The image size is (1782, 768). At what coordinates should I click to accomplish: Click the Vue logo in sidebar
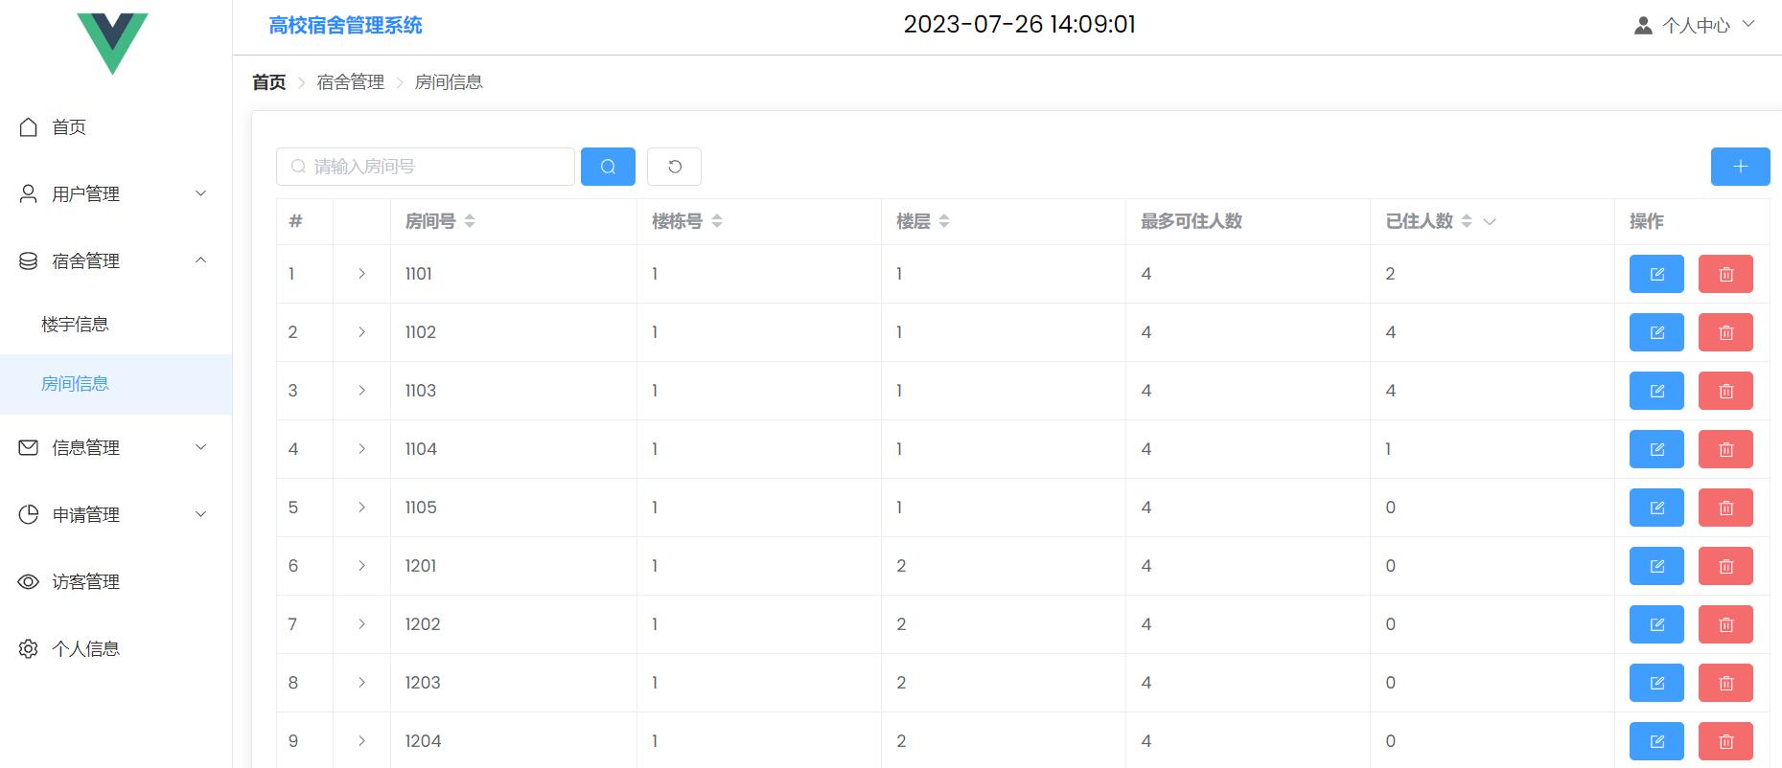[x=113, y=43]
